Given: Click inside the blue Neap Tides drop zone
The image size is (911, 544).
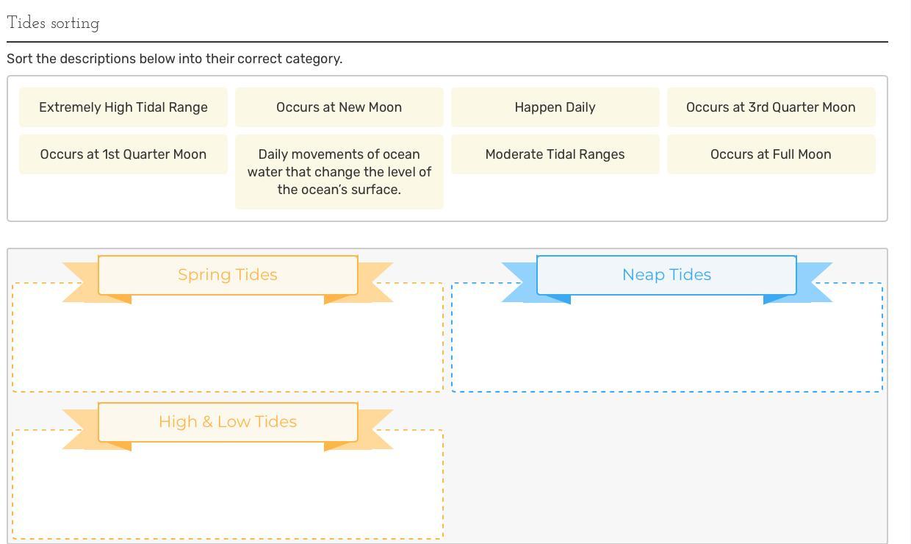Looking at the screenshot, I should click(x=666, y=346).
